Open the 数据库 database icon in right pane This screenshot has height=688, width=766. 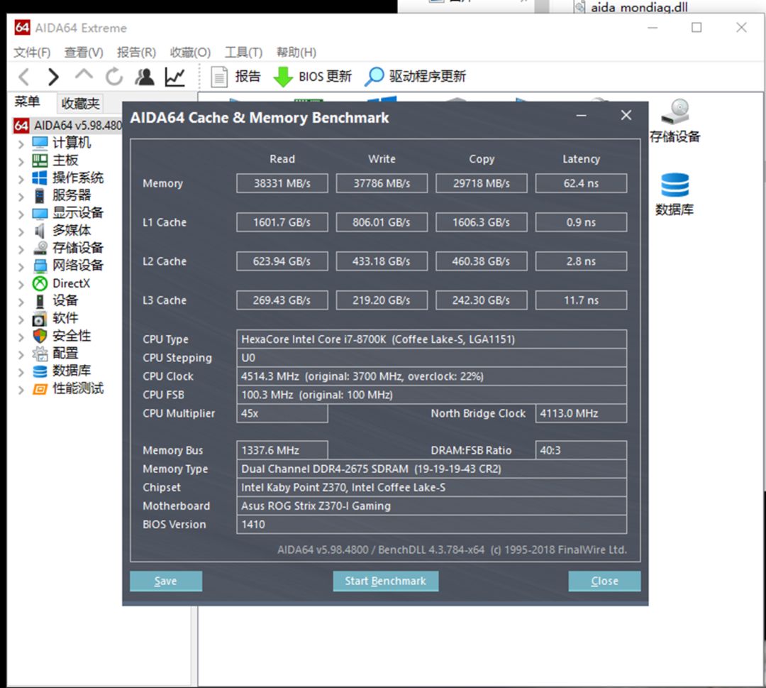click(x=675, y=194)
